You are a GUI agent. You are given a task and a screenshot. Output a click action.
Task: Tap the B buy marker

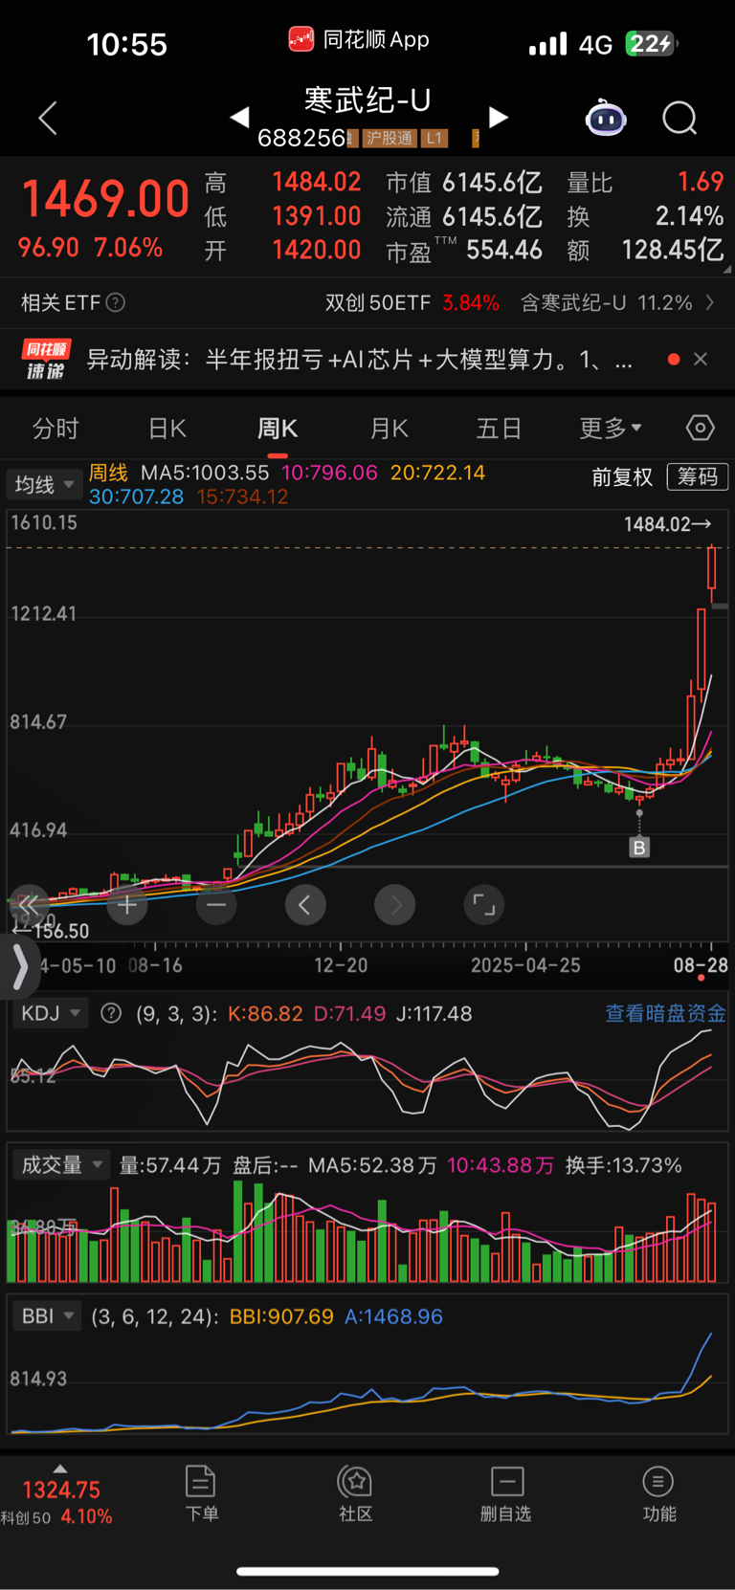click(639, 847)
